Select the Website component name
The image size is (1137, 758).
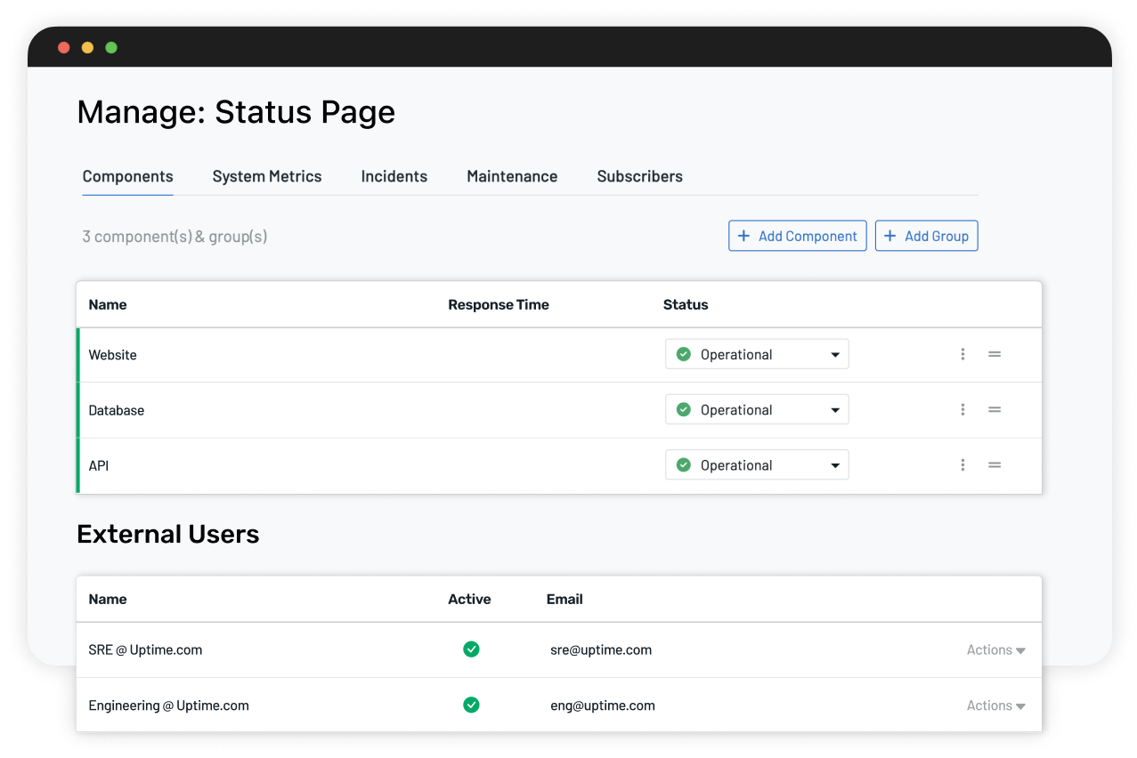tap(112, 354)
